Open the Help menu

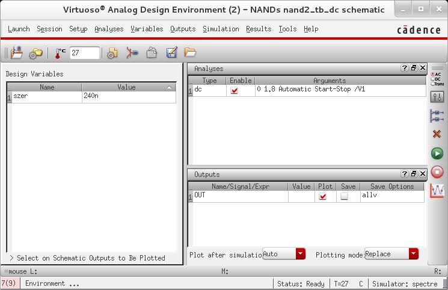[311, 29]
